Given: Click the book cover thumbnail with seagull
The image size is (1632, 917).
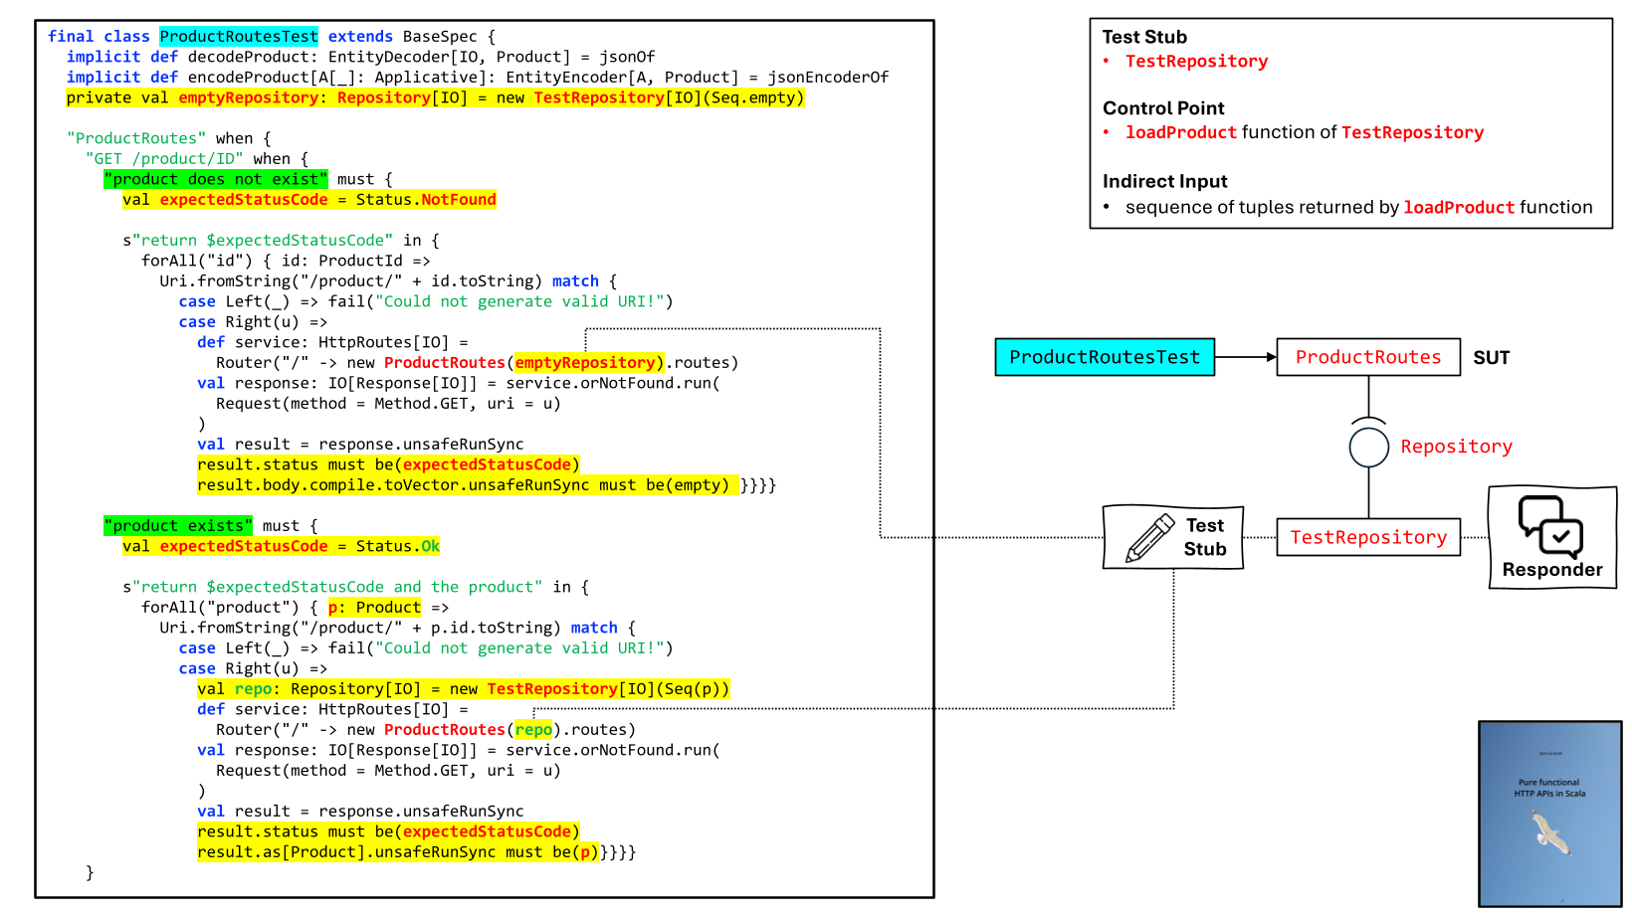Looking at the screenshot, I should [1550, 814].
